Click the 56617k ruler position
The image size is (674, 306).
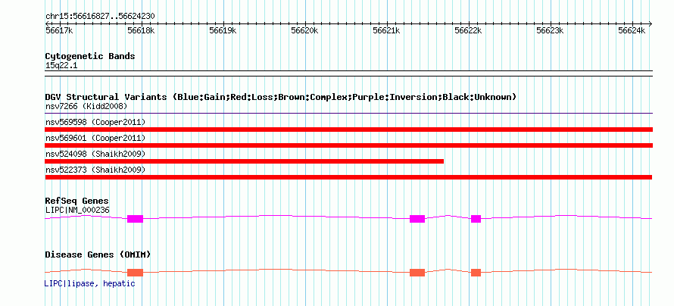(59, 30)
